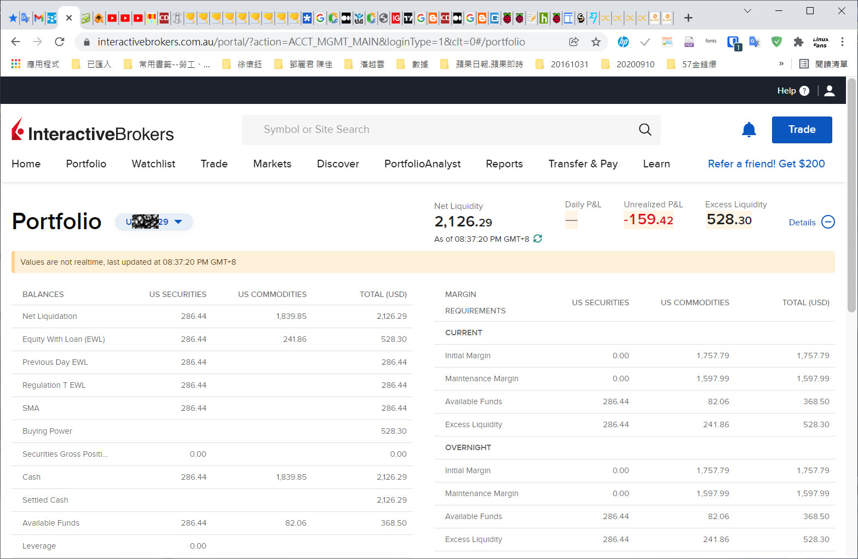Click the PDF extension icon
This screenshot has width=858, height=559.
click(x=689, y=42)
